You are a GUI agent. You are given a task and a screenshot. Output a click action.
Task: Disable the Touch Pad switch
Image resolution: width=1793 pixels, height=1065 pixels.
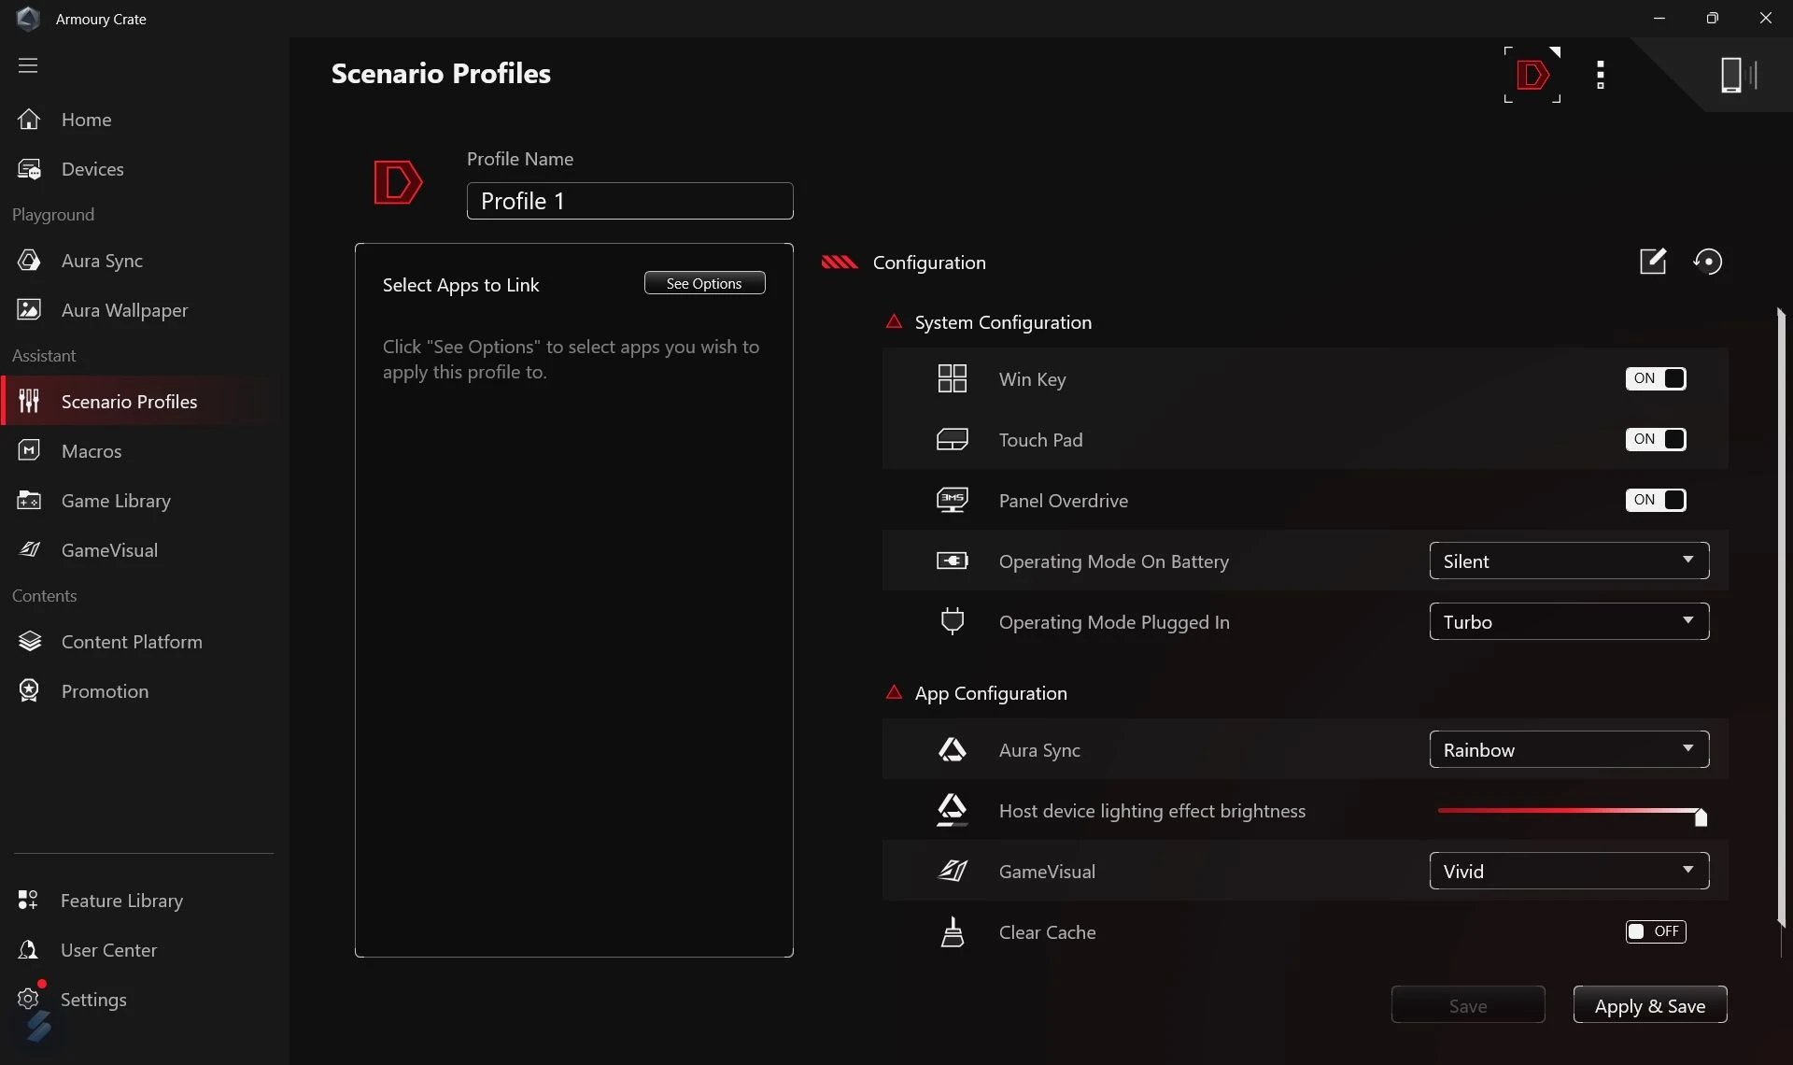coord(1656,439)
